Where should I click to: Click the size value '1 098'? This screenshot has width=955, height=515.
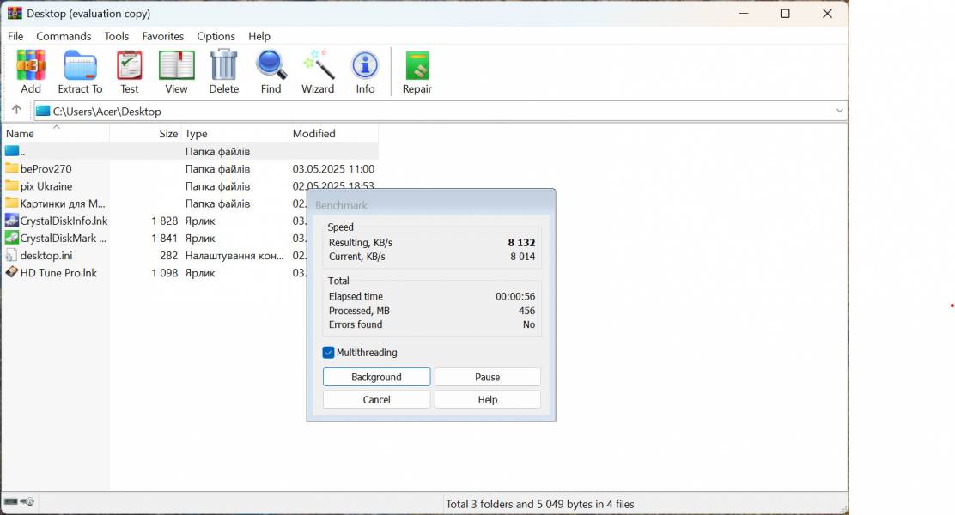(x=164, y=273)
